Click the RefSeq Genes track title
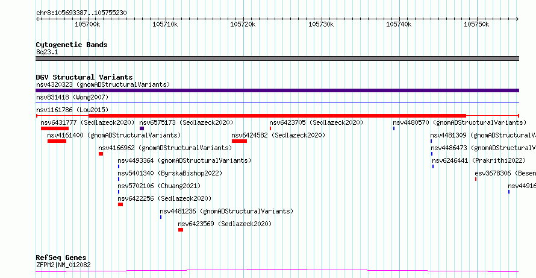The width and height of the screenshot is (536, 278). coord(61,257)
